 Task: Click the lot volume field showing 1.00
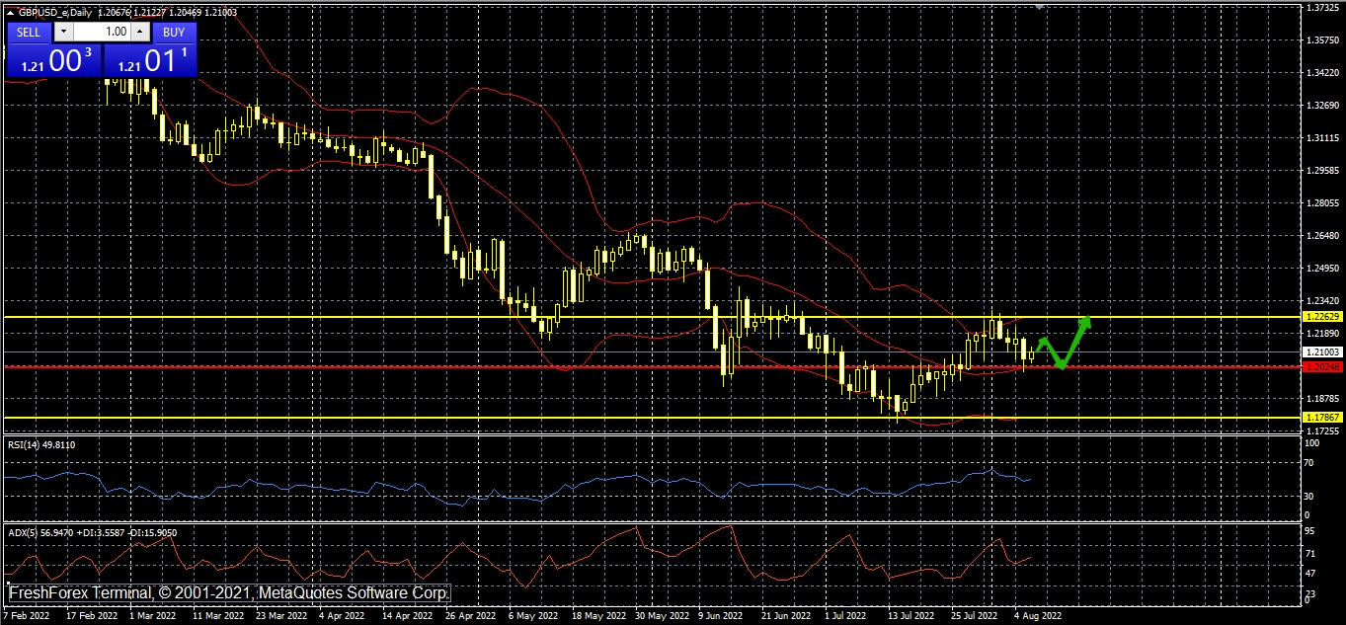pyautogui.click(x=103, y=32)
